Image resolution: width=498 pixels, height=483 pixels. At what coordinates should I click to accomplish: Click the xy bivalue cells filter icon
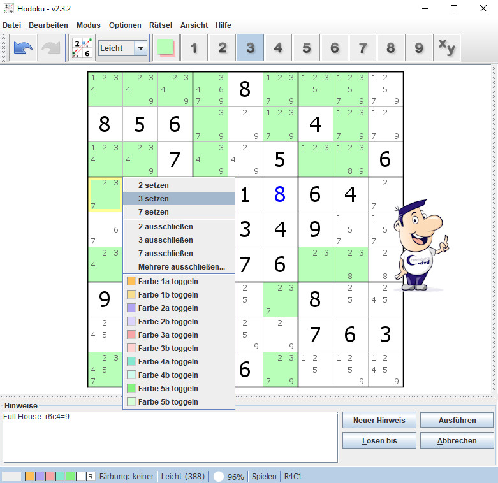(x=446, y=48)
